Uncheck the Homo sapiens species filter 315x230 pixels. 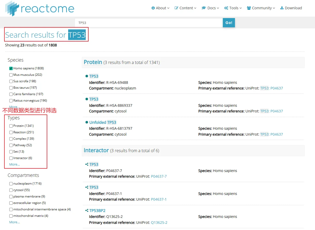(11, 68)
